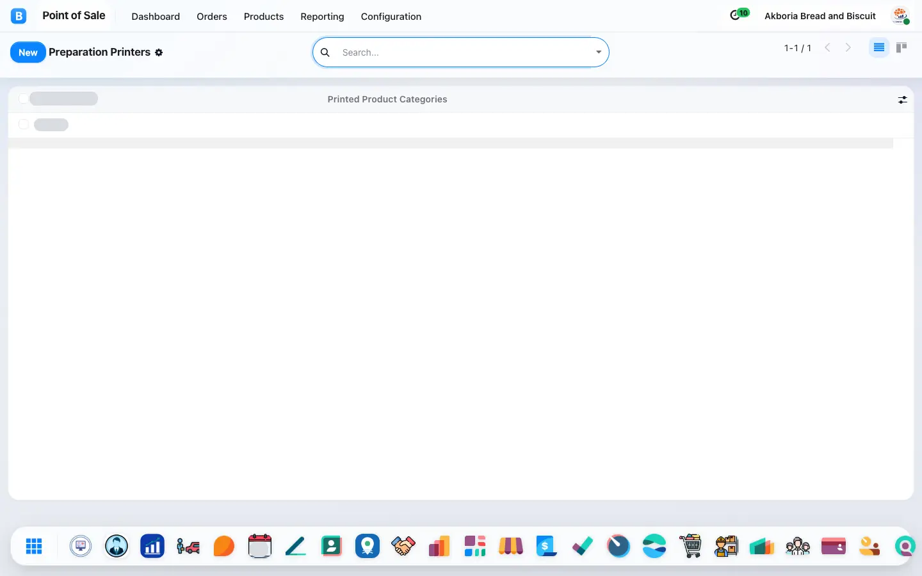Click the activities clock icon with 10 badge
Image resolution: width=922 pixels, height=576 pixels.
[739, 15]
